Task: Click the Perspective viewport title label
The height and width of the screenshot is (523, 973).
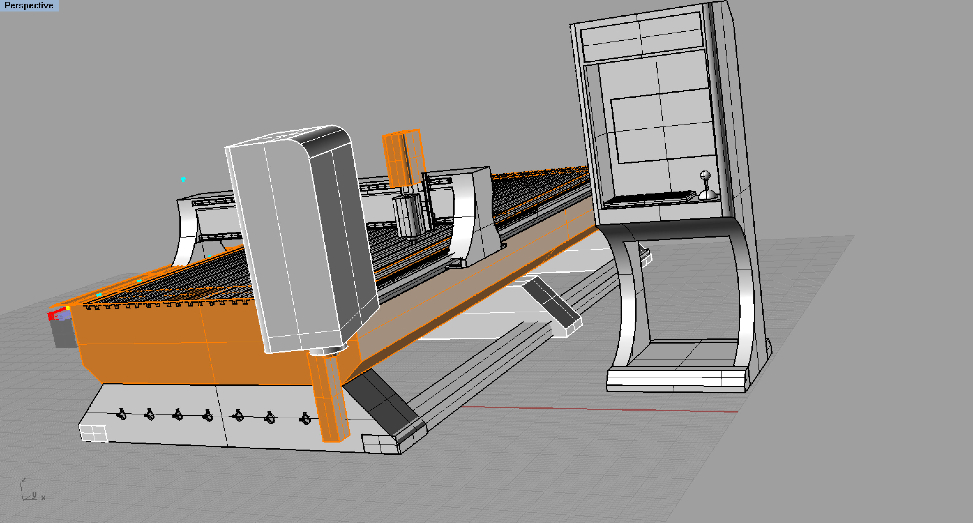Action: tap(29, 5)
